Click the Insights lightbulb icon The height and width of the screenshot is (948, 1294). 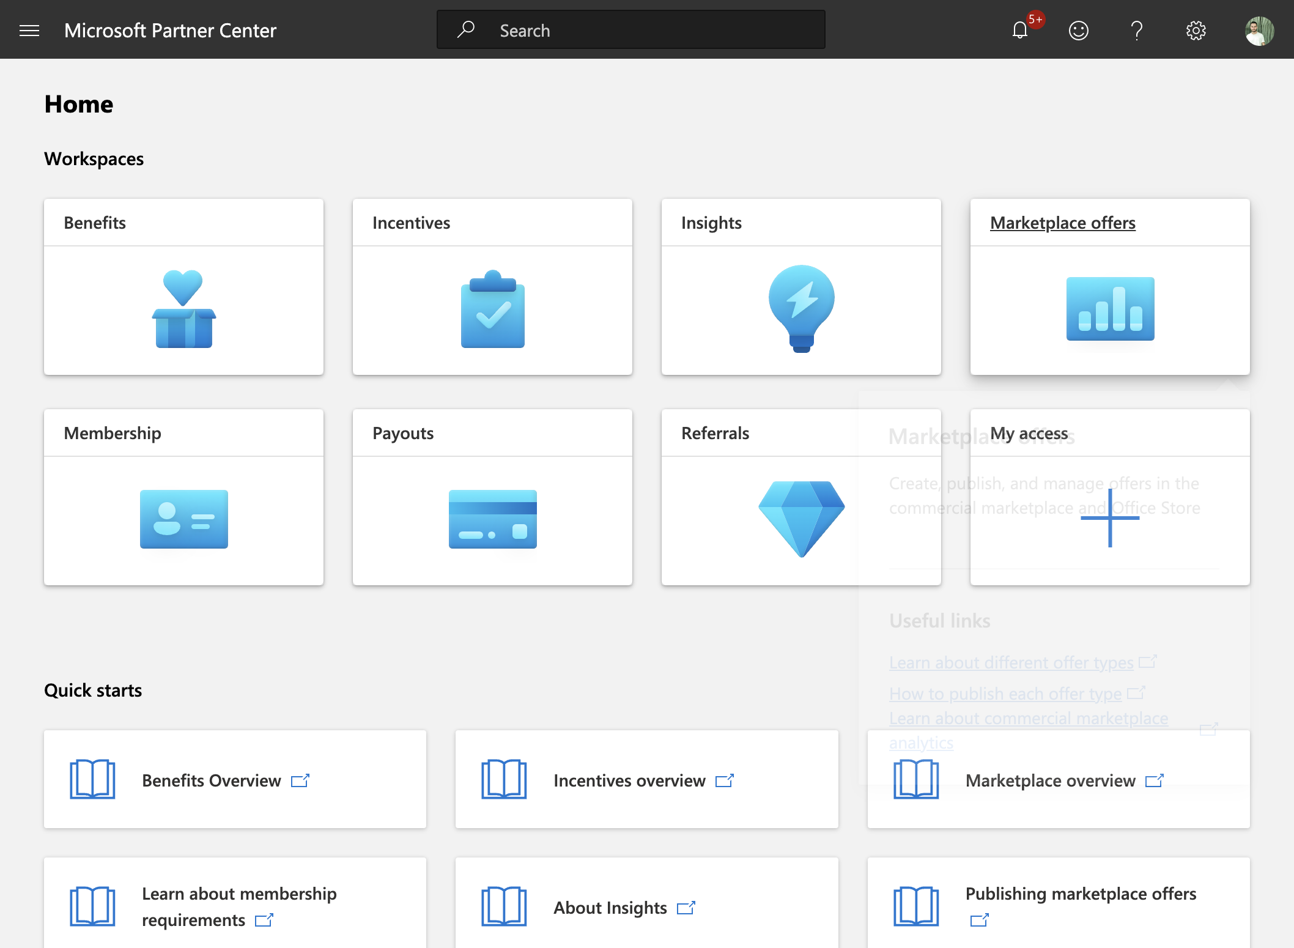(802, 309)
